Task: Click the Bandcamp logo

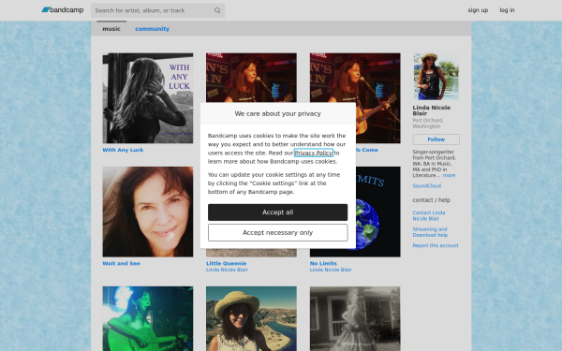Action: pos(63,10)
